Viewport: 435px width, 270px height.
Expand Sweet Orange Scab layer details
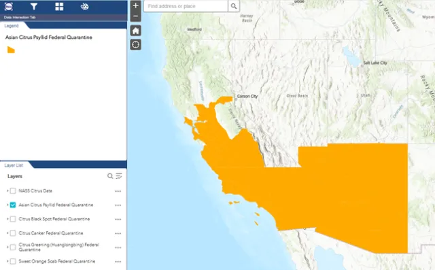click(x=7, y=261)
